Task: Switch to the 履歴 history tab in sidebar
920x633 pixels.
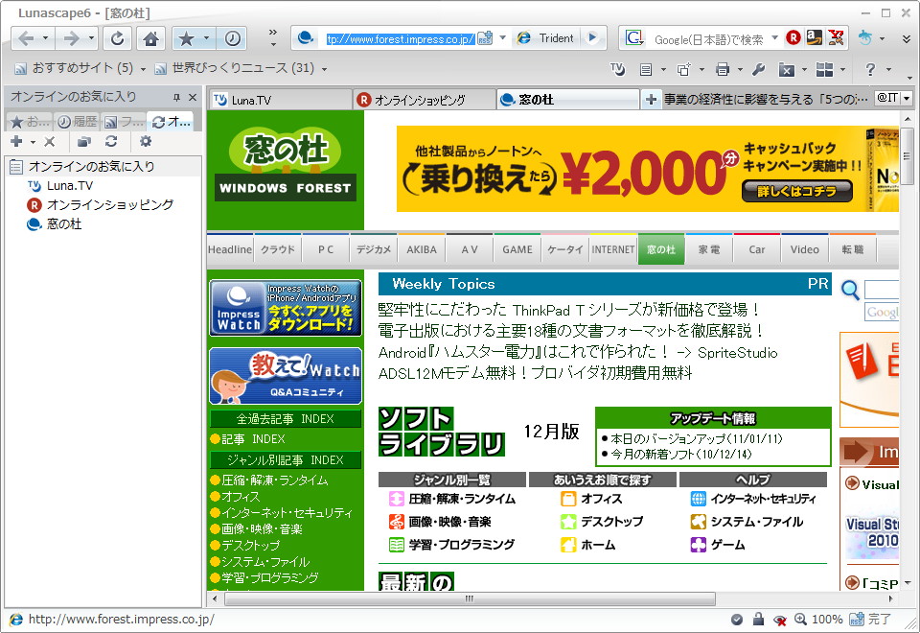Action: point(77,121)
